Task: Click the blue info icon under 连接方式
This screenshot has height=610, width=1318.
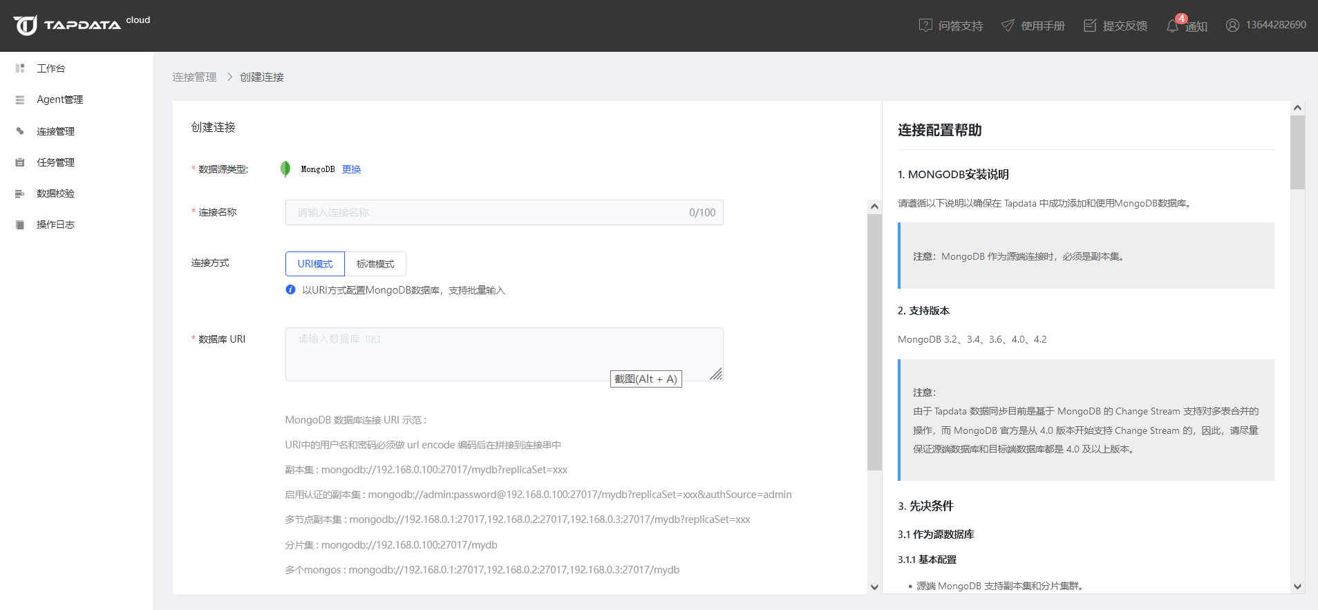Action: 290,290
